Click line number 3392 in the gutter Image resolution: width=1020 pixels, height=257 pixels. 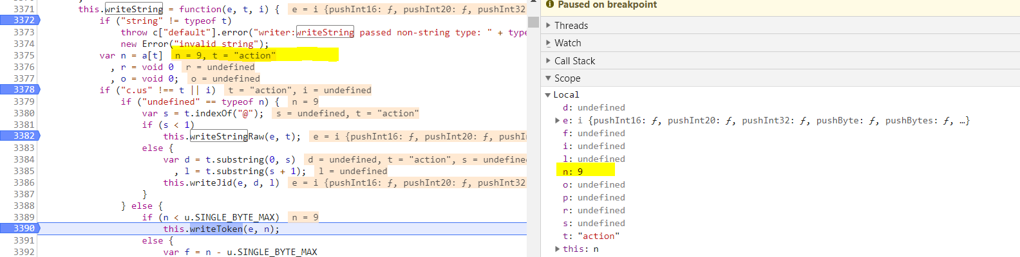(x=24, y=252)
